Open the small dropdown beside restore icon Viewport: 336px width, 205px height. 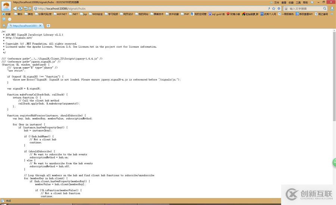coord(30,9)
